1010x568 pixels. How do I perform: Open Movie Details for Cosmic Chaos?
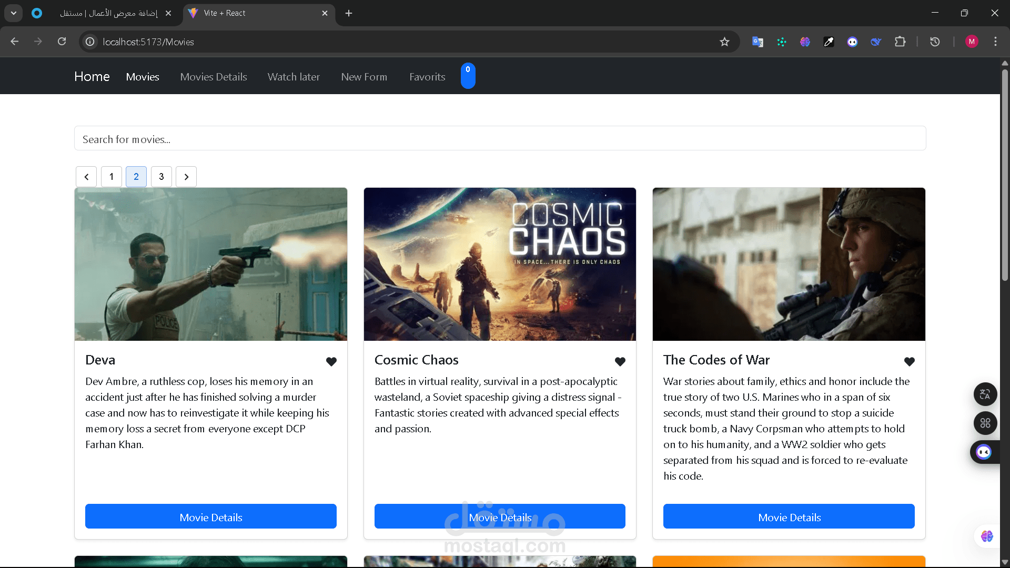[x=500, y=516]
